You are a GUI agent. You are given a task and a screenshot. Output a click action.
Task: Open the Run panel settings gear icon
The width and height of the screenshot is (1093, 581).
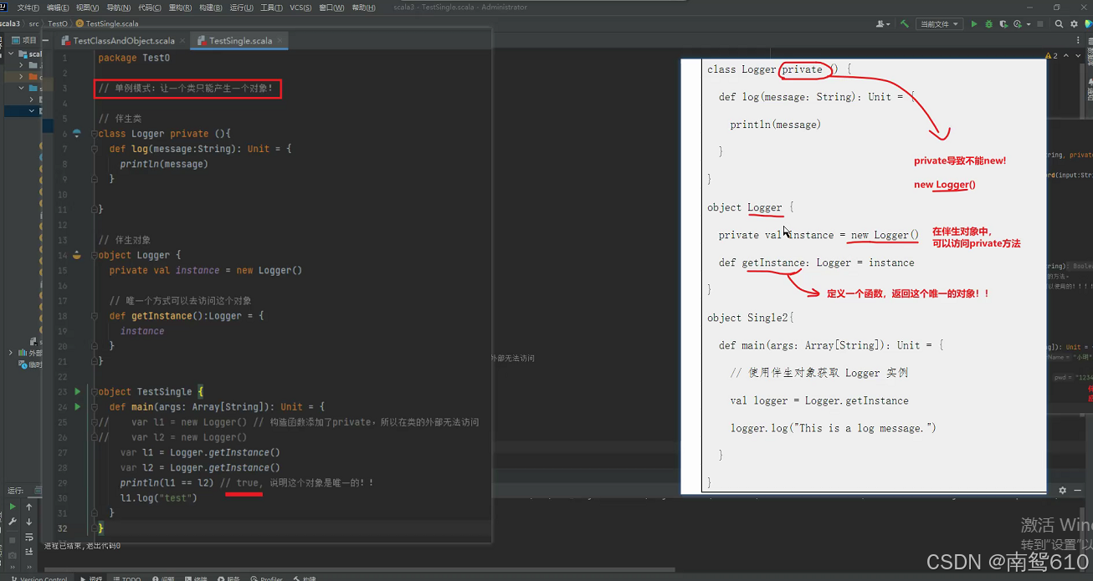tap(1063, 490)
